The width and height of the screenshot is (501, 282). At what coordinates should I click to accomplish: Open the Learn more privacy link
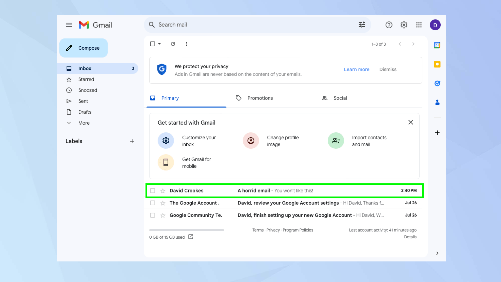[357, 69]
